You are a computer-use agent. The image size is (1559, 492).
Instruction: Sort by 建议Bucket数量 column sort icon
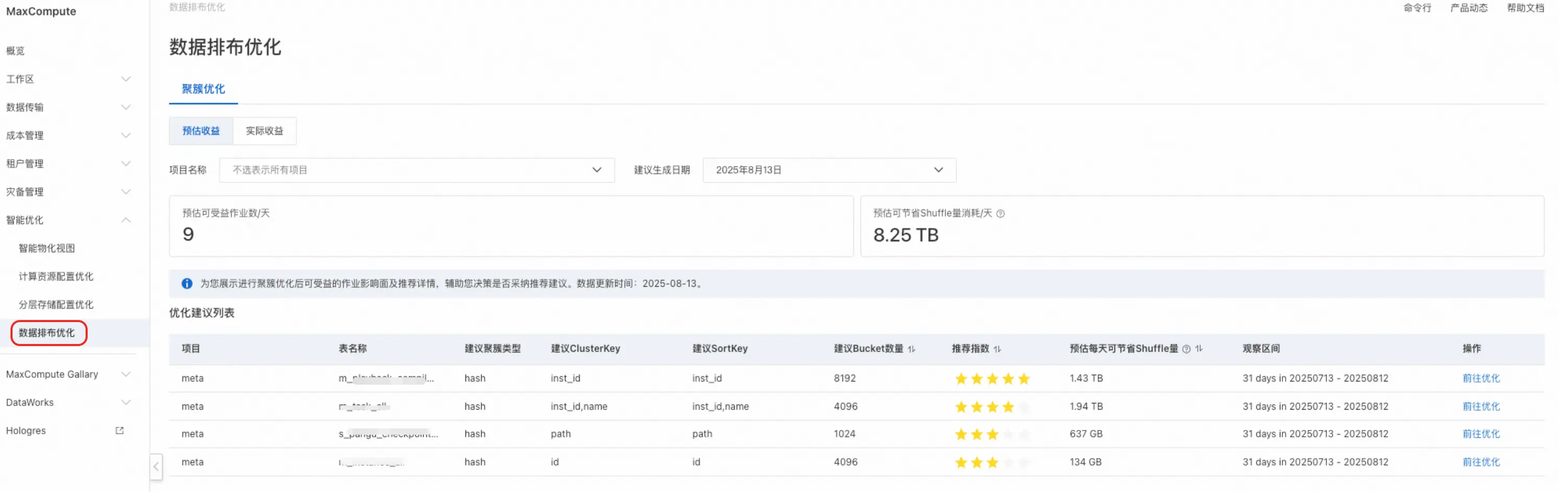pyautogui.click(x=912, y=349)
